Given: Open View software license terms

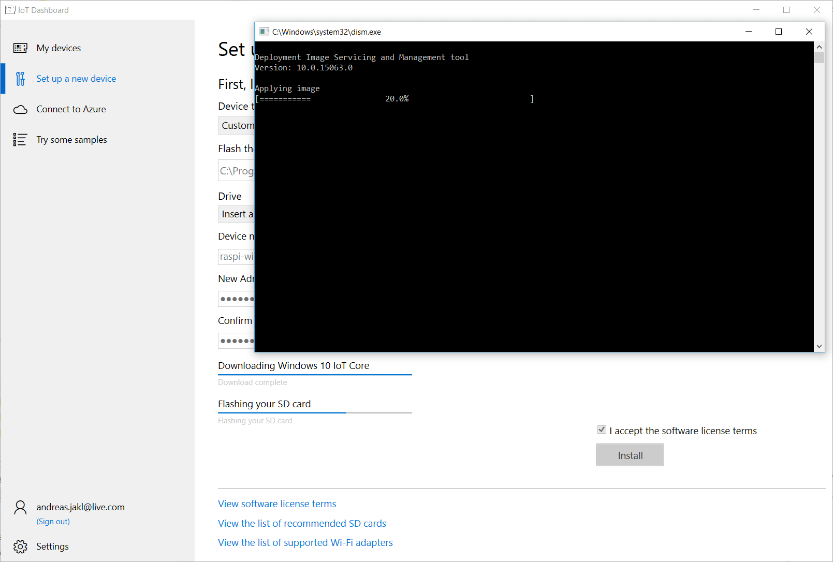Looking at the screenshot, I should 277,503.
